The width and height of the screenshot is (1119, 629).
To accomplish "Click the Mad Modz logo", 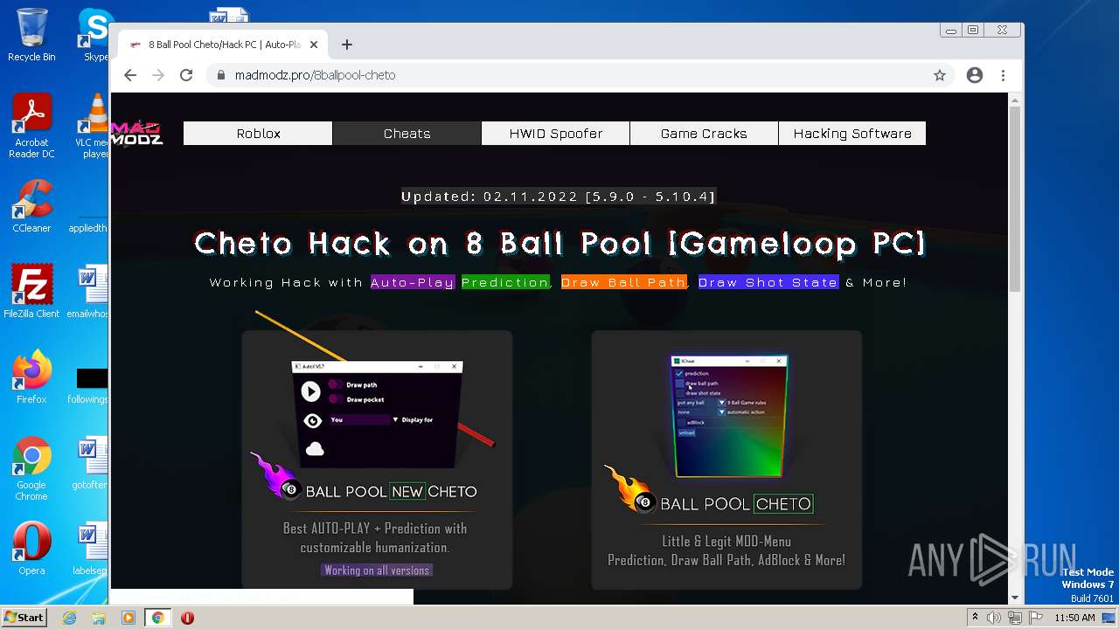I will (137, 132).
